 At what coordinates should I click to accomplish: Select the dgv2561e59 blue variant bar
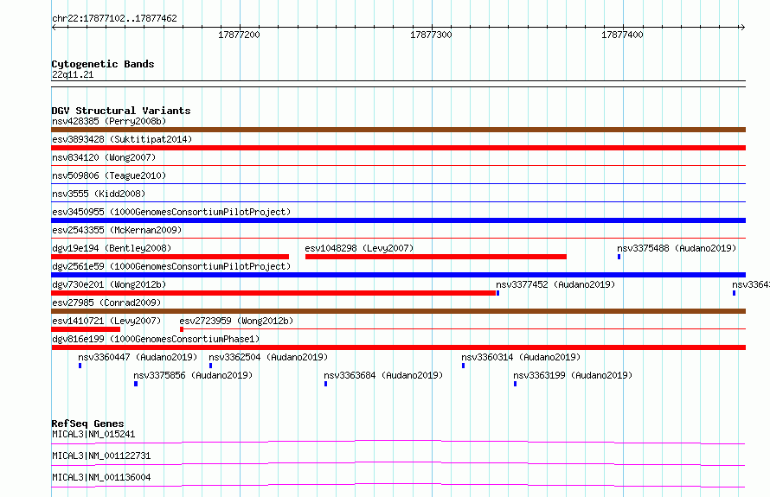tap(398, 275)
